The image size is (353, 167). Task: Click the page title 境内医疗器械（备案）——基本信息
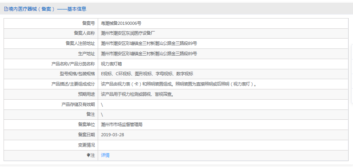47,9
